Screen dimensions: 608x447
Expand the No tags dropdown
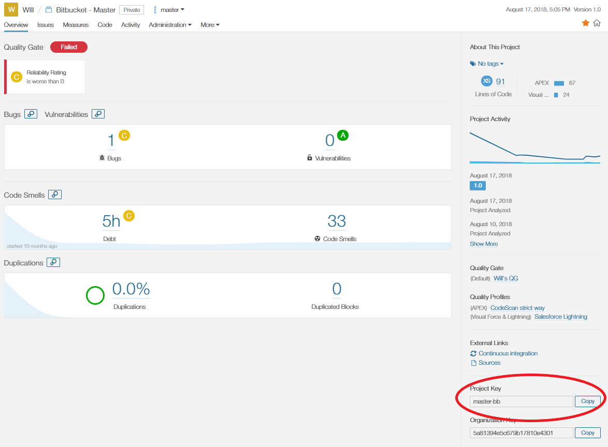[x=487, y=64]
